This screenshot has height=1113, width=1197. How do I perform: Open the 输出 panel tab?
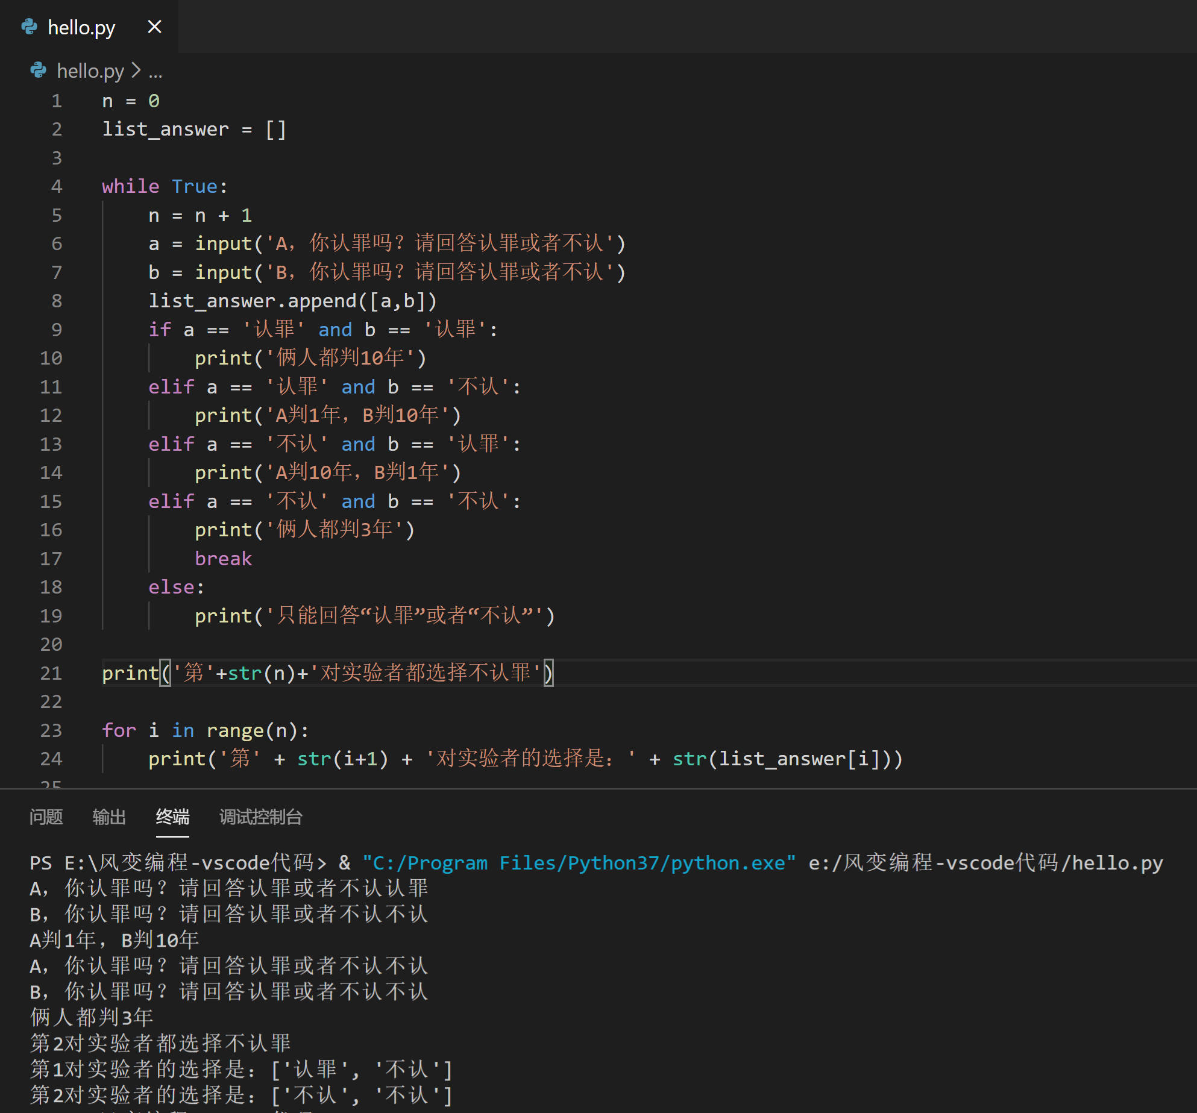coord(108,818)
